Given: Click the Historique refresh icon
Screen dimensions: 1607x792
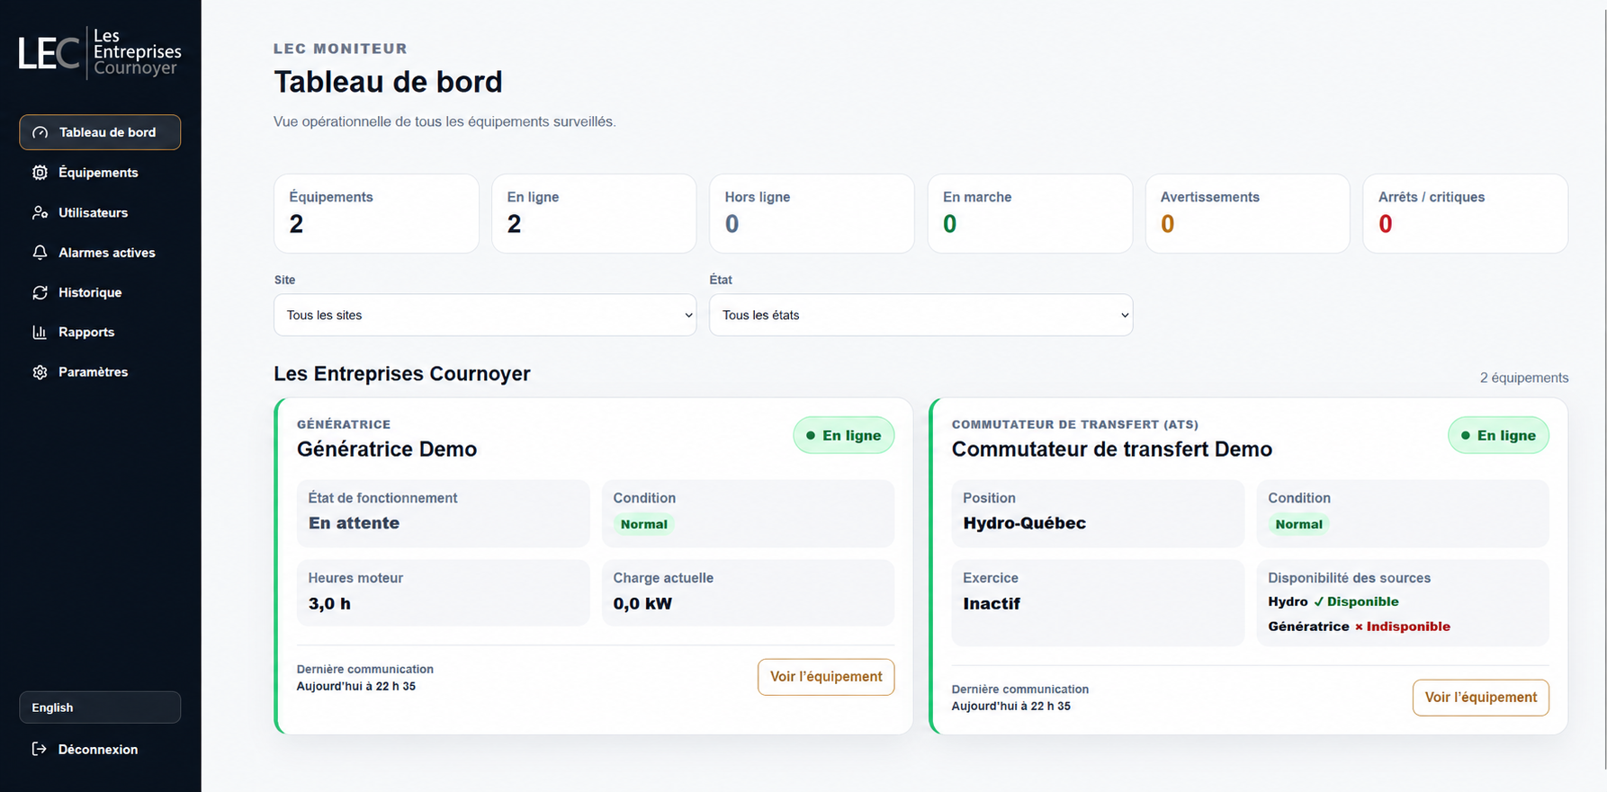Looking at the screenshot, I should click(x=40, y=292).
